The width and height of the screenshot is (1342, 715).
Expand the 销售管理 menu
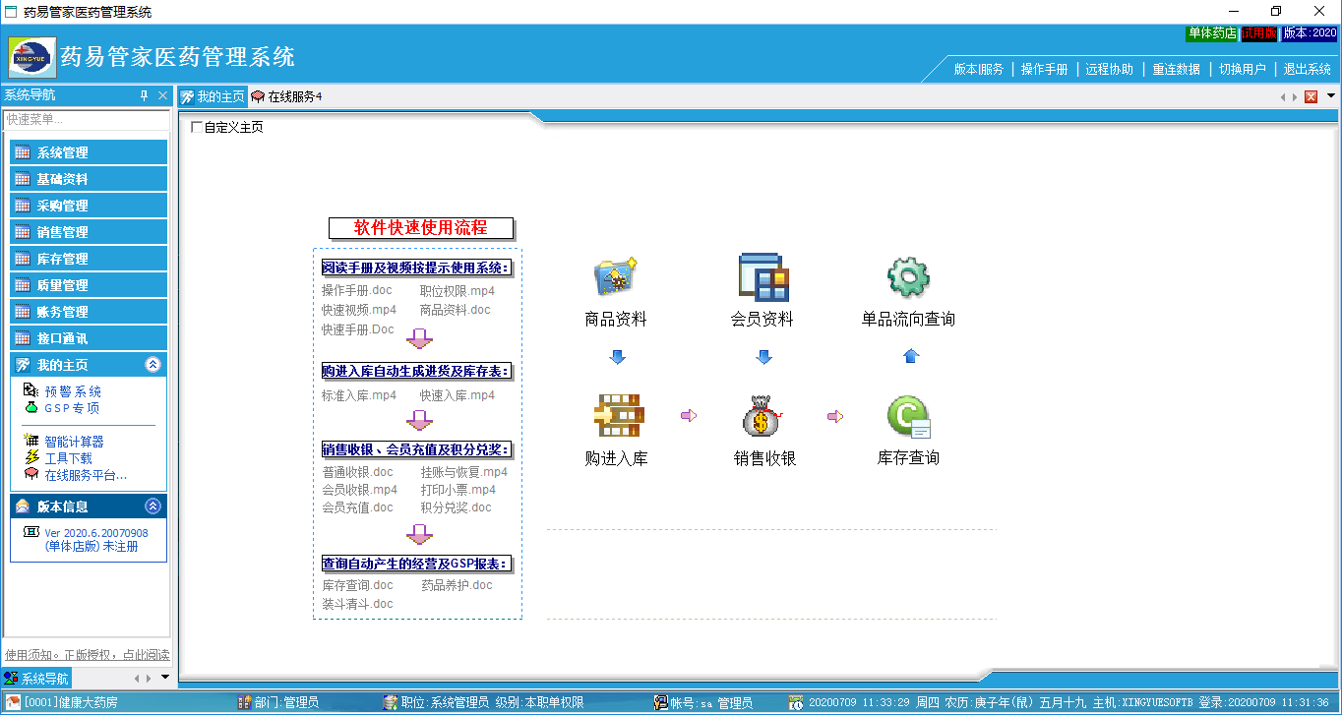[89, 232]
